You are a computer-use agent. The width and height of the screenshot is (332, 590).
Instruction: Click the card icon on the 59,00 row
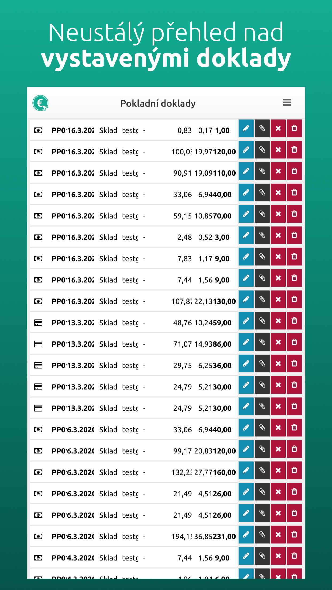[38, 323]
